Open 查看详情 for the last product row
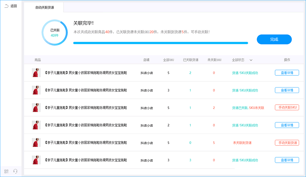Image resolution: width=306 pixels, height=177 pixels. point(287,160)
